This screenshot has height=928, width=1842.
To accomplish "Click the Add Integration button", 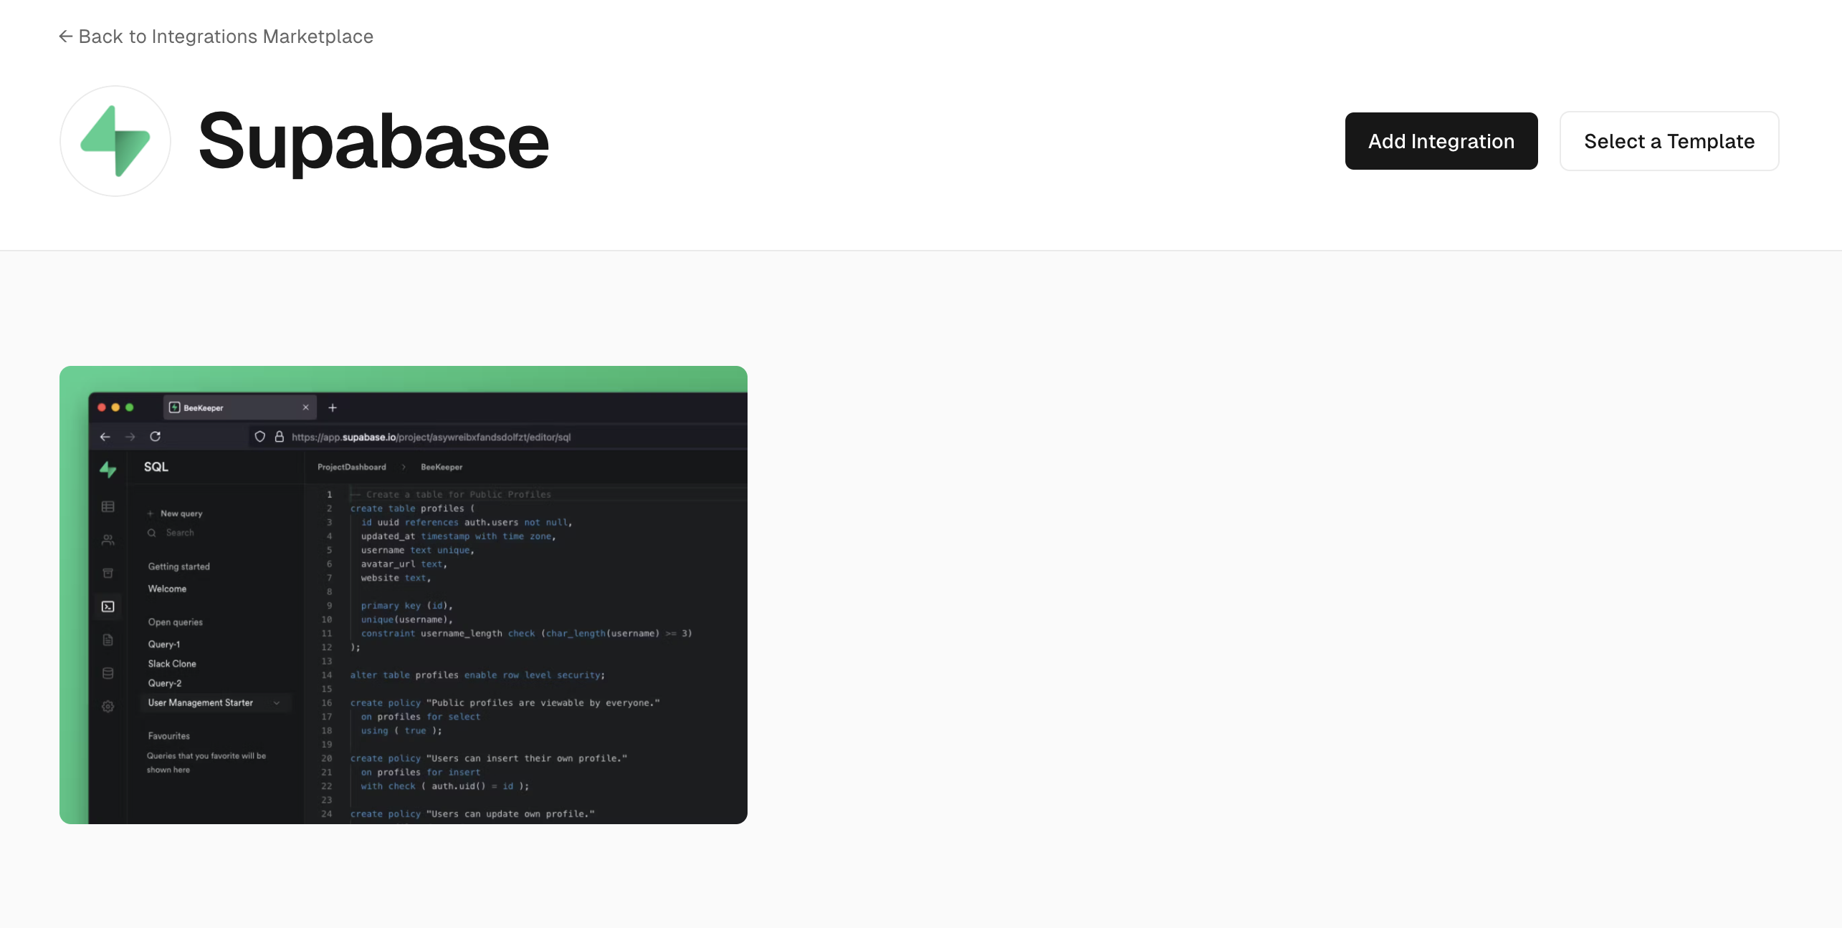I will point(1441,141).
